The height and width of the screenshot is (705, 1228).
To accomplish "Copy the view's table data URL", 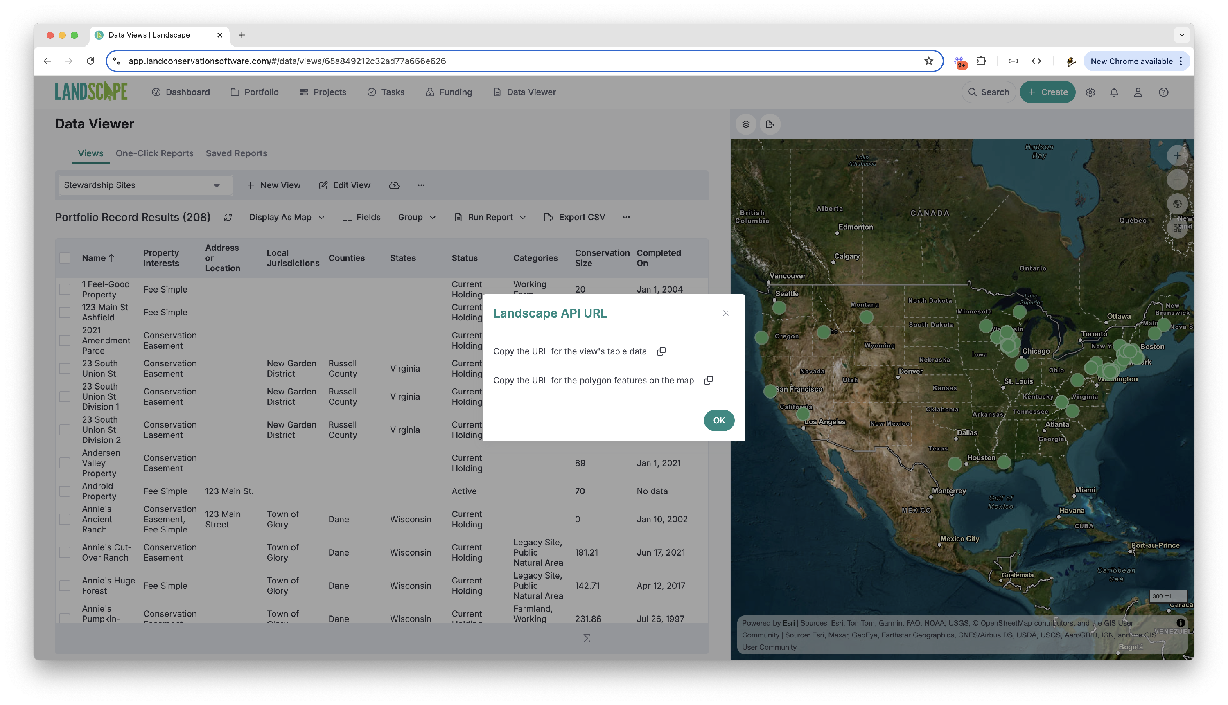I will pyautogui.click(x=661, y=351).
